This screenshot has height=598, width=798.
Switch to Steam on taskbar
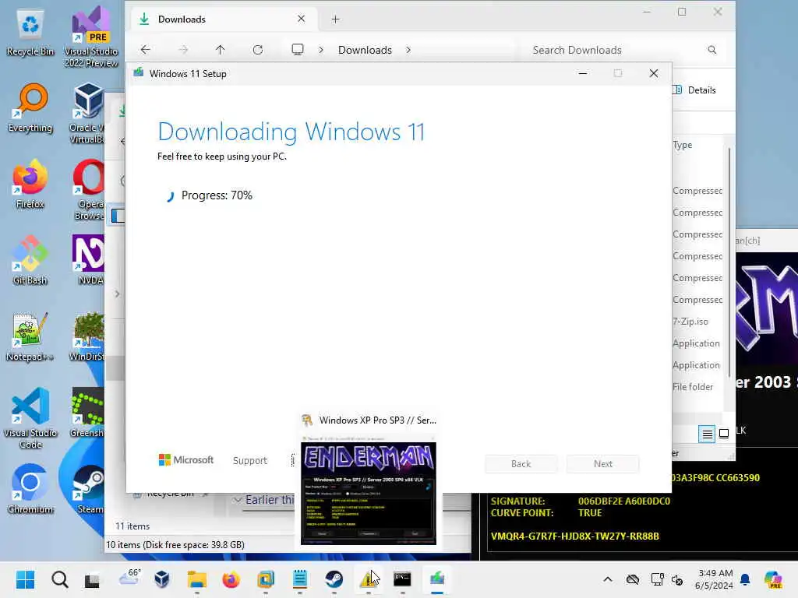334,579
